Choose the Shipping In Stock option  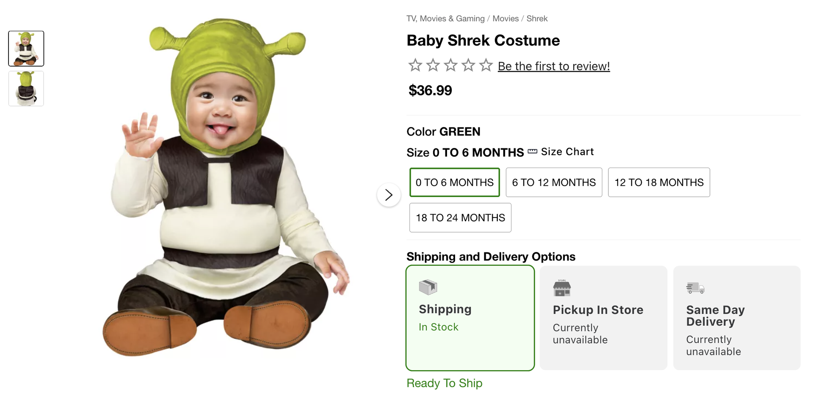tap(470, 318)
